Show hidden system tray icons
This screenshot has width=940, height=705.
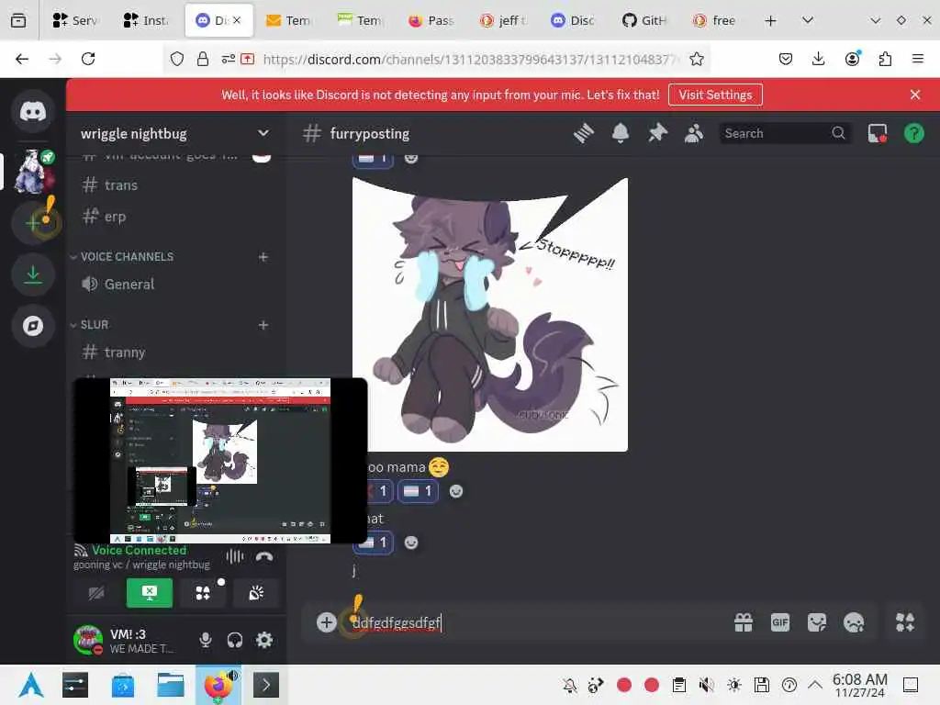[815, 685]
